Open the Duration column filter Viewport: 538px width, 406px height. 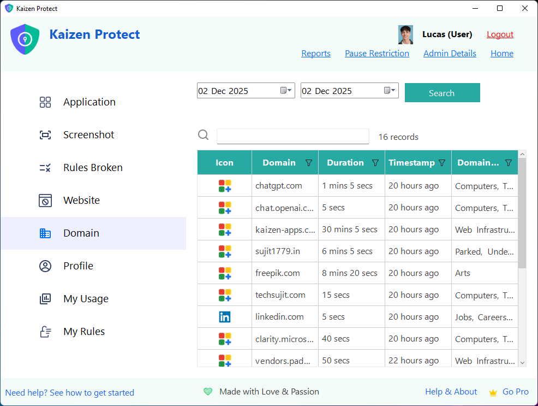[375, 162]
